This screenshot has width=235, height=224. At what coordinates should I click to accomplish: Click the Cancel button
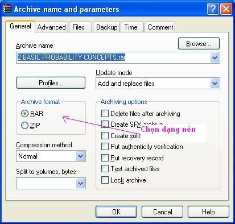click(162, 211)
